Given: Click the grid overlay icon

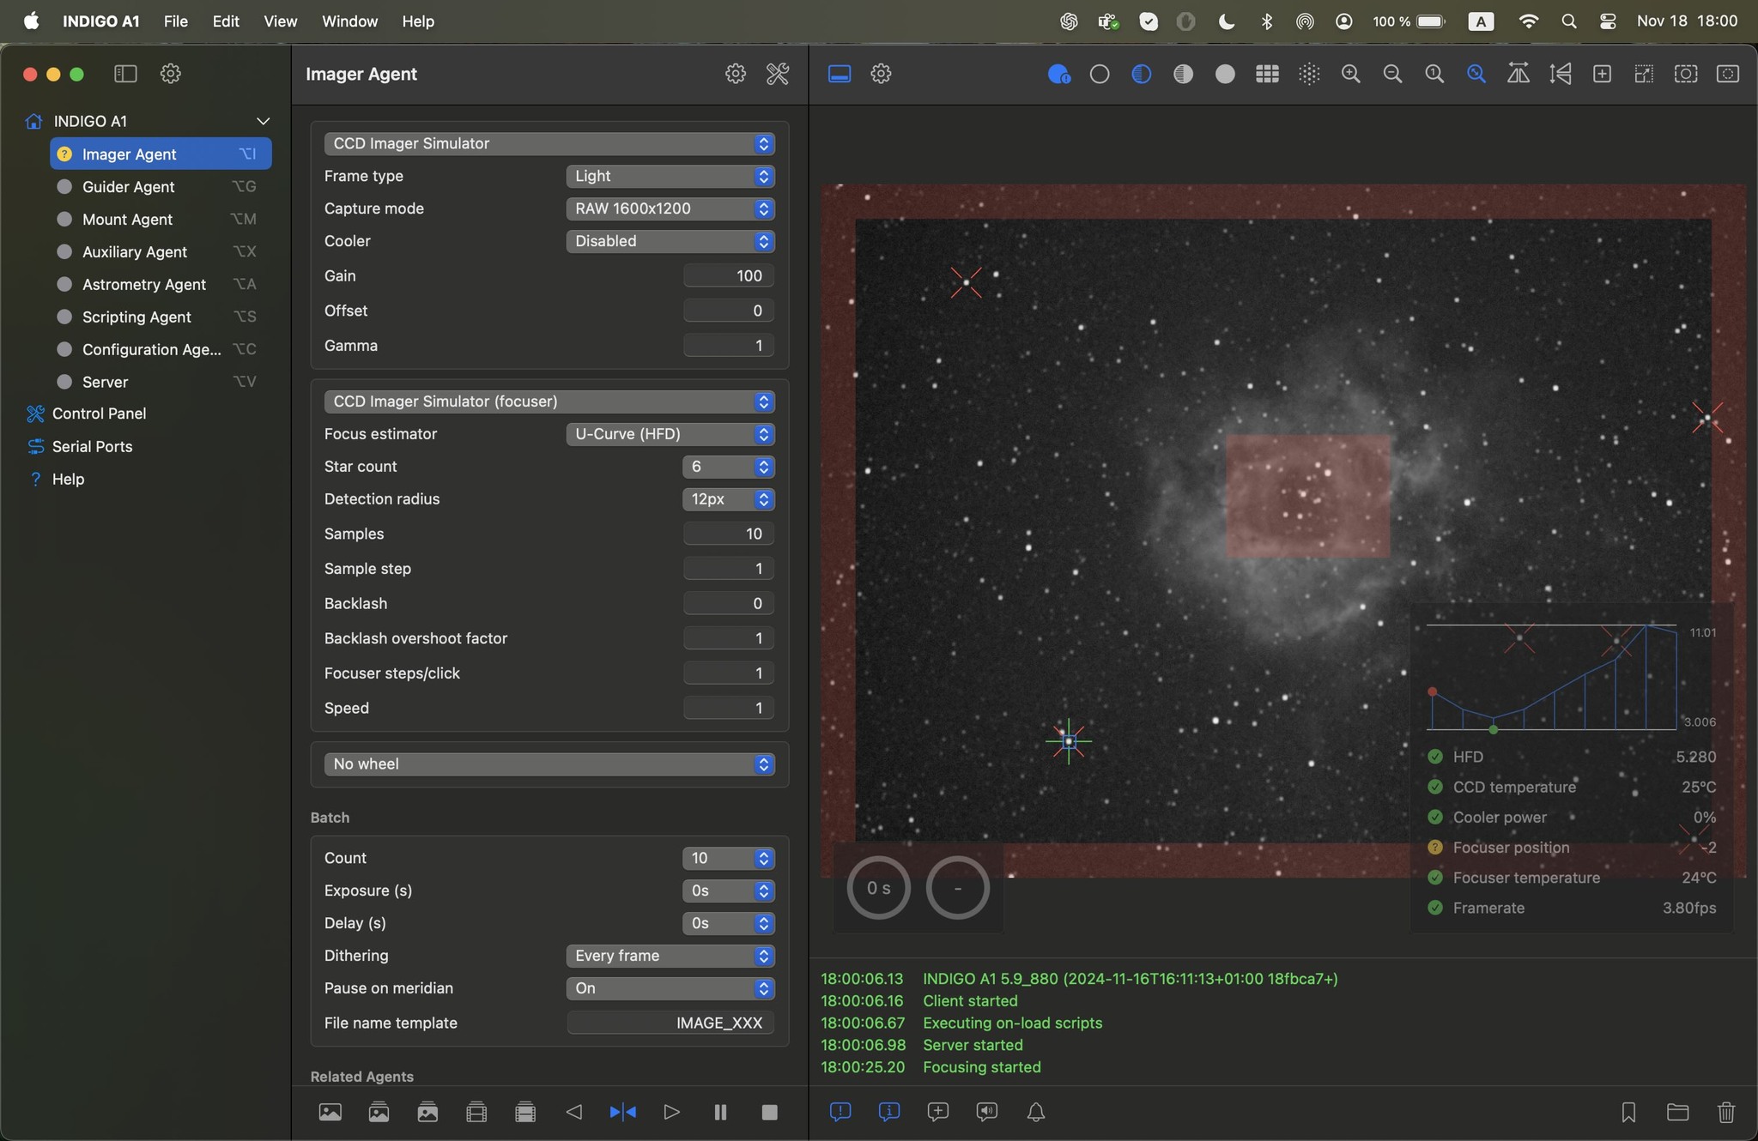Looking at the screenshot, I should [1267, 74].
